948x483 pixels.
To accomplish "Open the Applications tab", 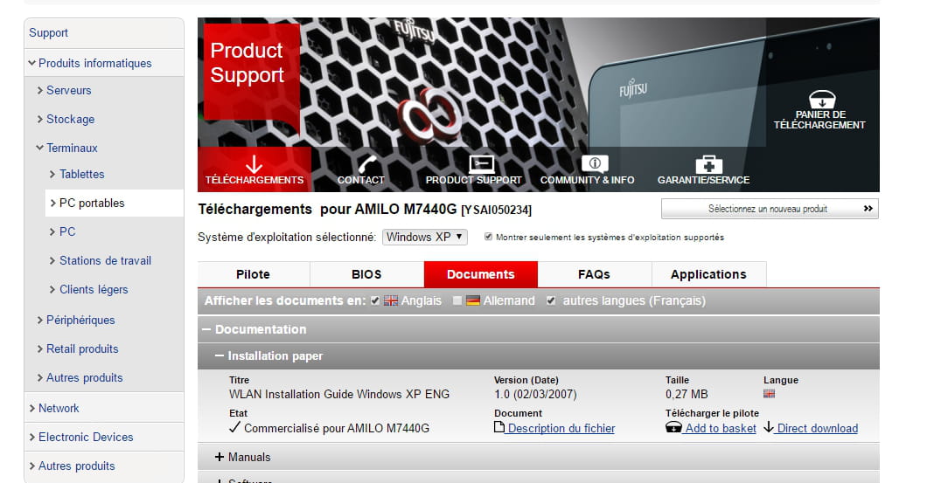I will tap(708, 274).
